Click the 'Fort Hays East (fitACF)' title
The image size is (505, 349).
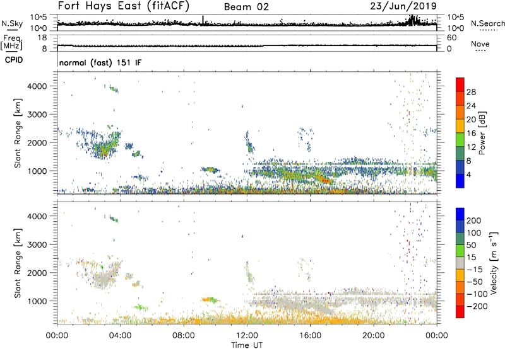point(124,6)
